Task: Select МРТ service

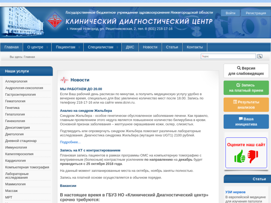Action: (9, 197)
